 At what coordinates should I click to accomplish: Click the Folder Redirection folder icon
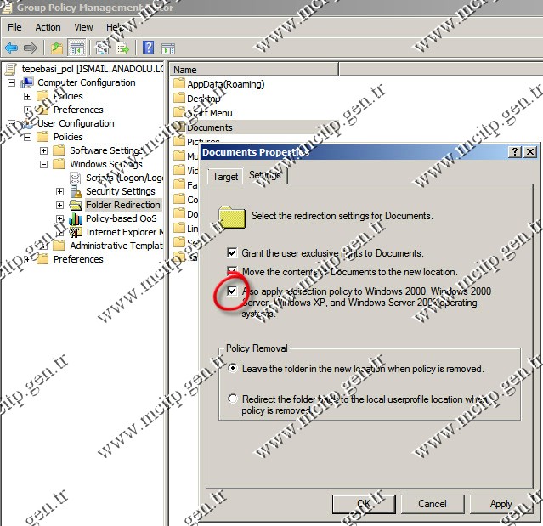(76, 205)
